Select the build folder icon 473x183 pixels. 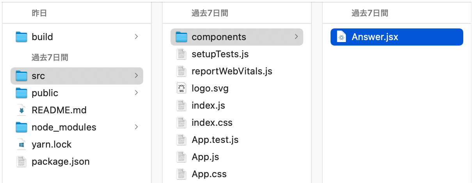point(21,37)
